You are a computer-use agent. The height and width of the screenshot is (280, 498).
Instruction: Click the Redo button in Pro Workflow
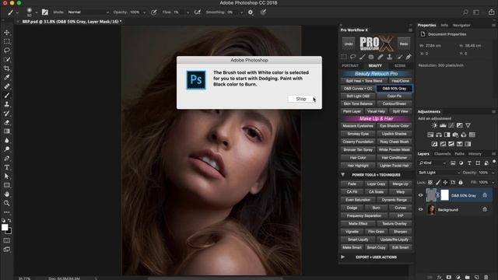tap(404, 44)
